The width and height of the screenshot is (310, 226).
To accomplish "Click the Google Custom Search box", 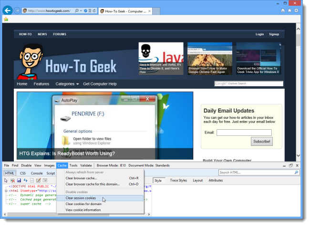I will click(x=248, y=83).
